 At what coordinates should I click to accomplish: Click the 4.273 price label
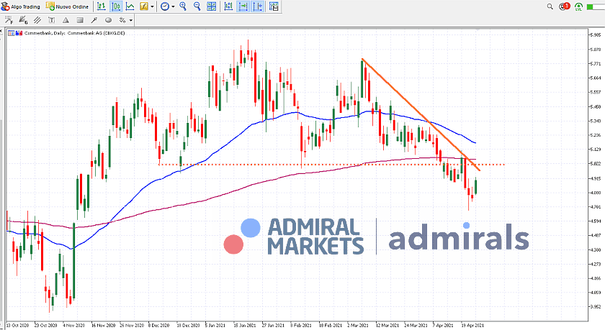click(595, 264)
